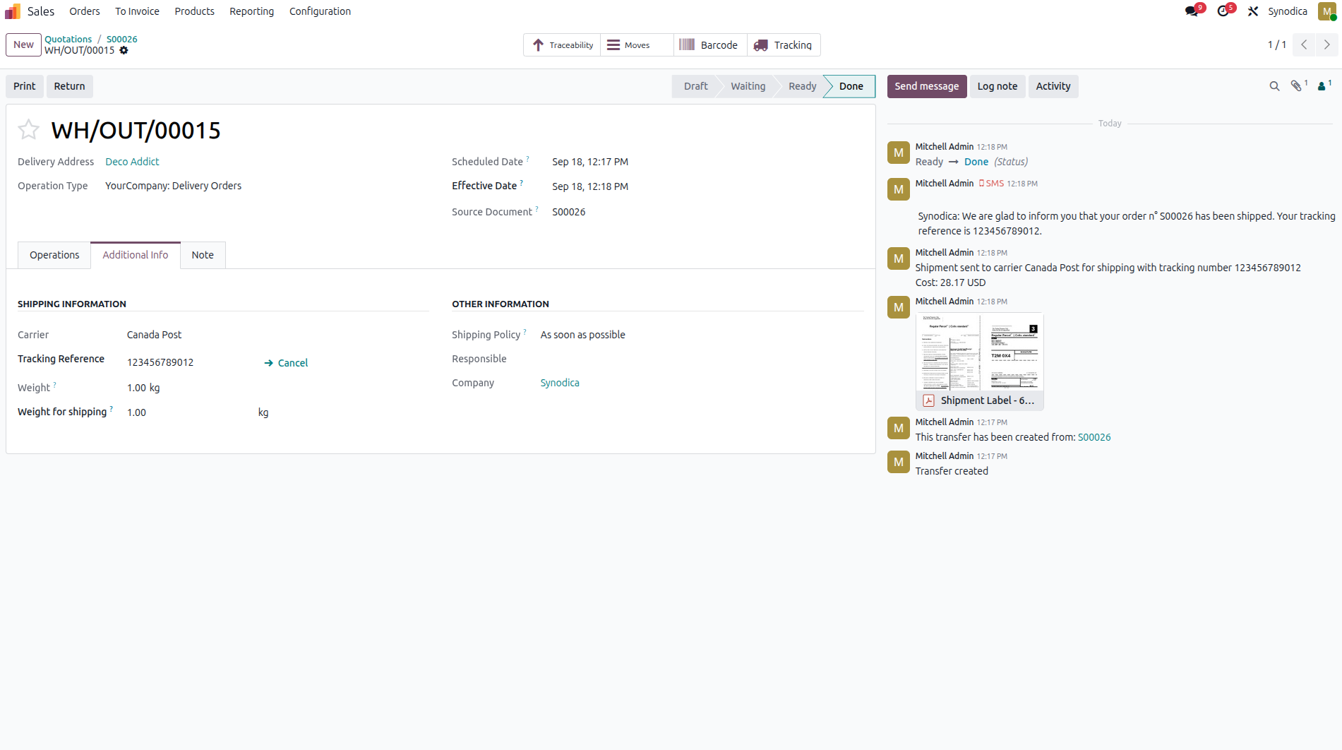Mark WH/OUT/00015 as favorite star
The width and height of the screenshot is (1342, 750).
pyautogui.click(x=28, y=130)
